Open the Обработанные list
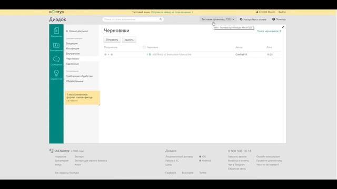The height and width of the screenshot is (189, 337). pyautogui.click(x=75, y=81)
